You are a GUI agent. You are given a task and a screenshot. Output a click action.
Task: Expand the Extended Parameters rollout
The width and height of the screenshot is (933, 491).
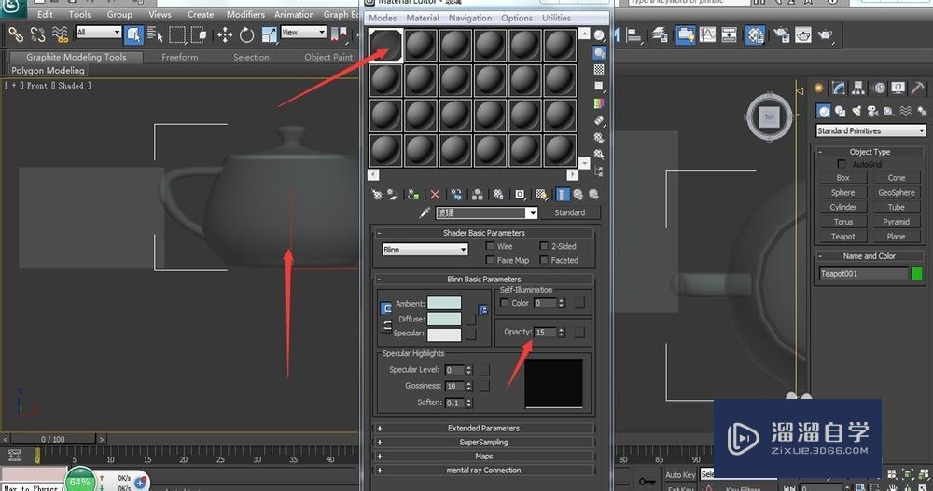pos(483,429)
